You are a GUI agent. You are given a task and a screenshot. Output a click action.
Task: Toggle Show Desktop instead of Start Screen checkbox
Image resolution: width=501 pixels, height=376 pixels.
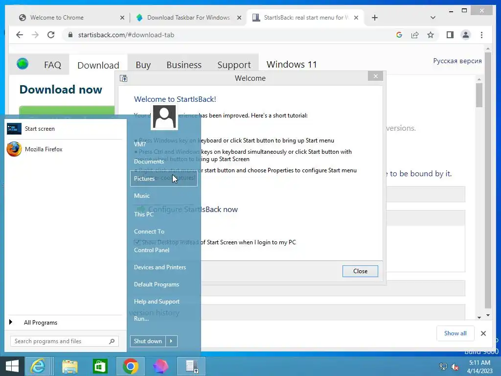(x=137, y=242)
